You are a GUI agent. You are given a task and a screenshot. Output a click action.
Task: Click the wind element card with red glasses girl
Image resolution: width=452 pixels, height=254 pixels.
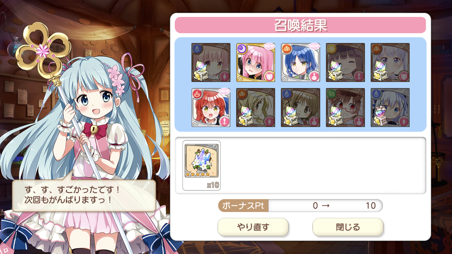tap(345, 107)
